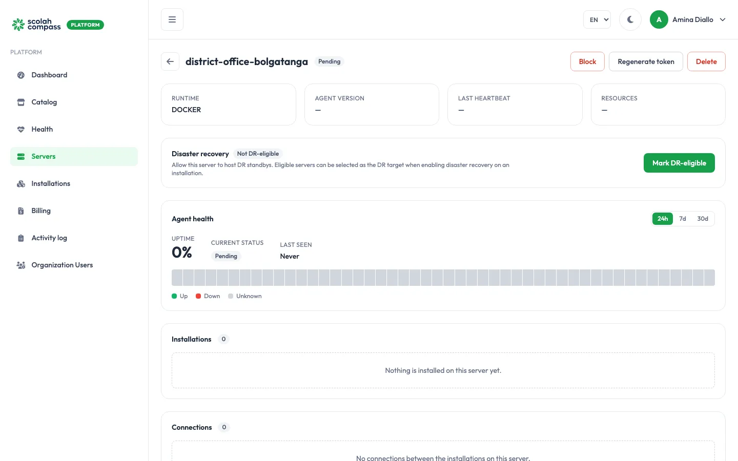Image resolution: width=738 pixels, height=461 pixels.
Task: Click the DOCKER runtime value
Action: pos(186,110)
